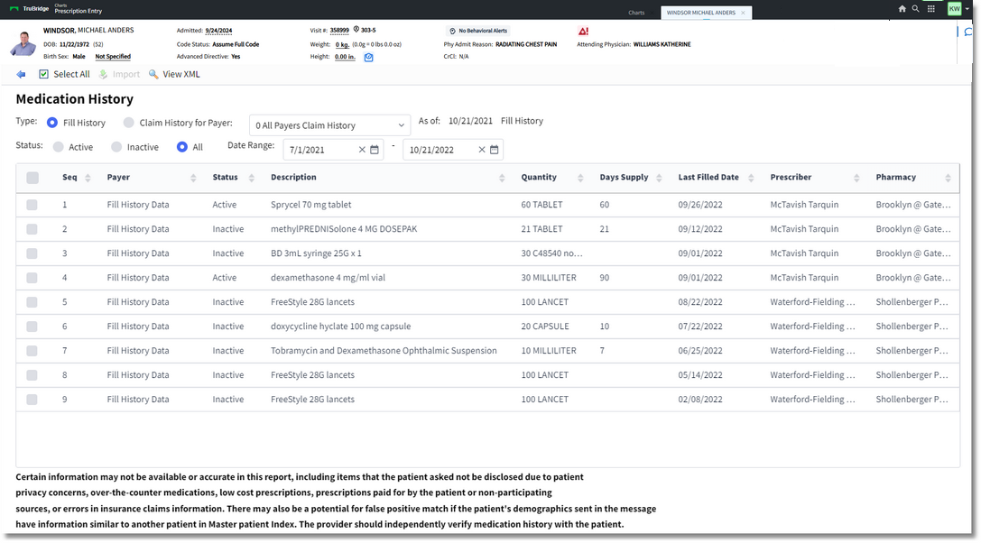
Task: Toggle the Select All checkbox in toolbar
Action: (44, 74)
